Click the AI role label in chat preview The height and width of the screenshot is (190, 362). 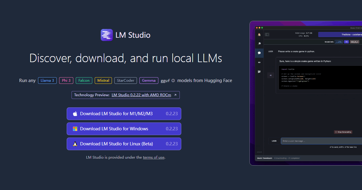(x=271, y=75)
